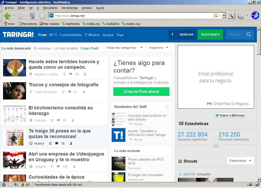Switch to Lo más reciente tab
Image resolution: width=261 pixels, height=188 pixels.
66,48
